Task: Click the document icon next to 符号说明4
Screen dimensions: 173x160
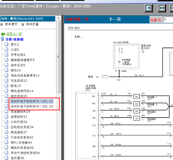Action: click(x=7, y=54)
